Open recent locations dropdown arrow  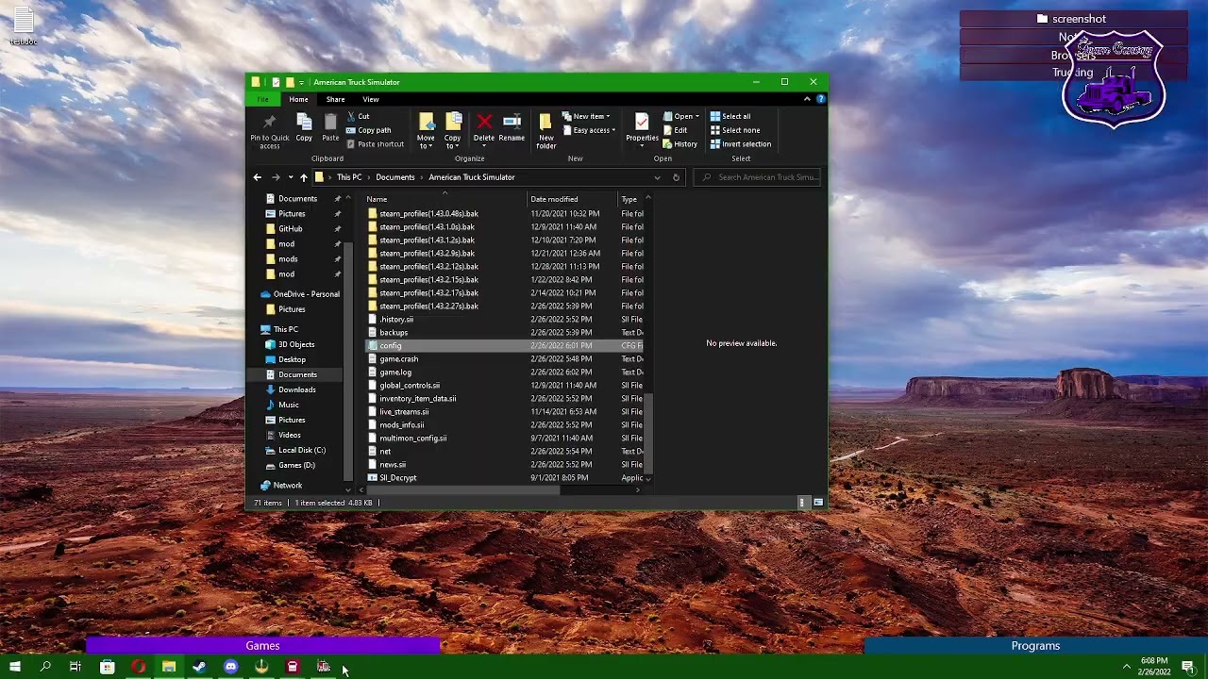[x=290, y=177]
